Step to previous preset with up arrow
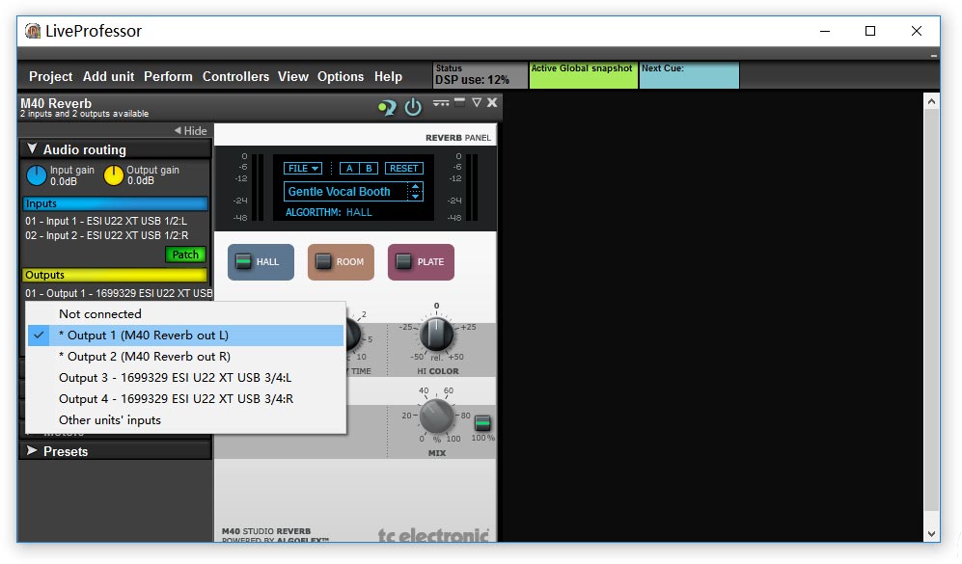 tap(415, 186)
